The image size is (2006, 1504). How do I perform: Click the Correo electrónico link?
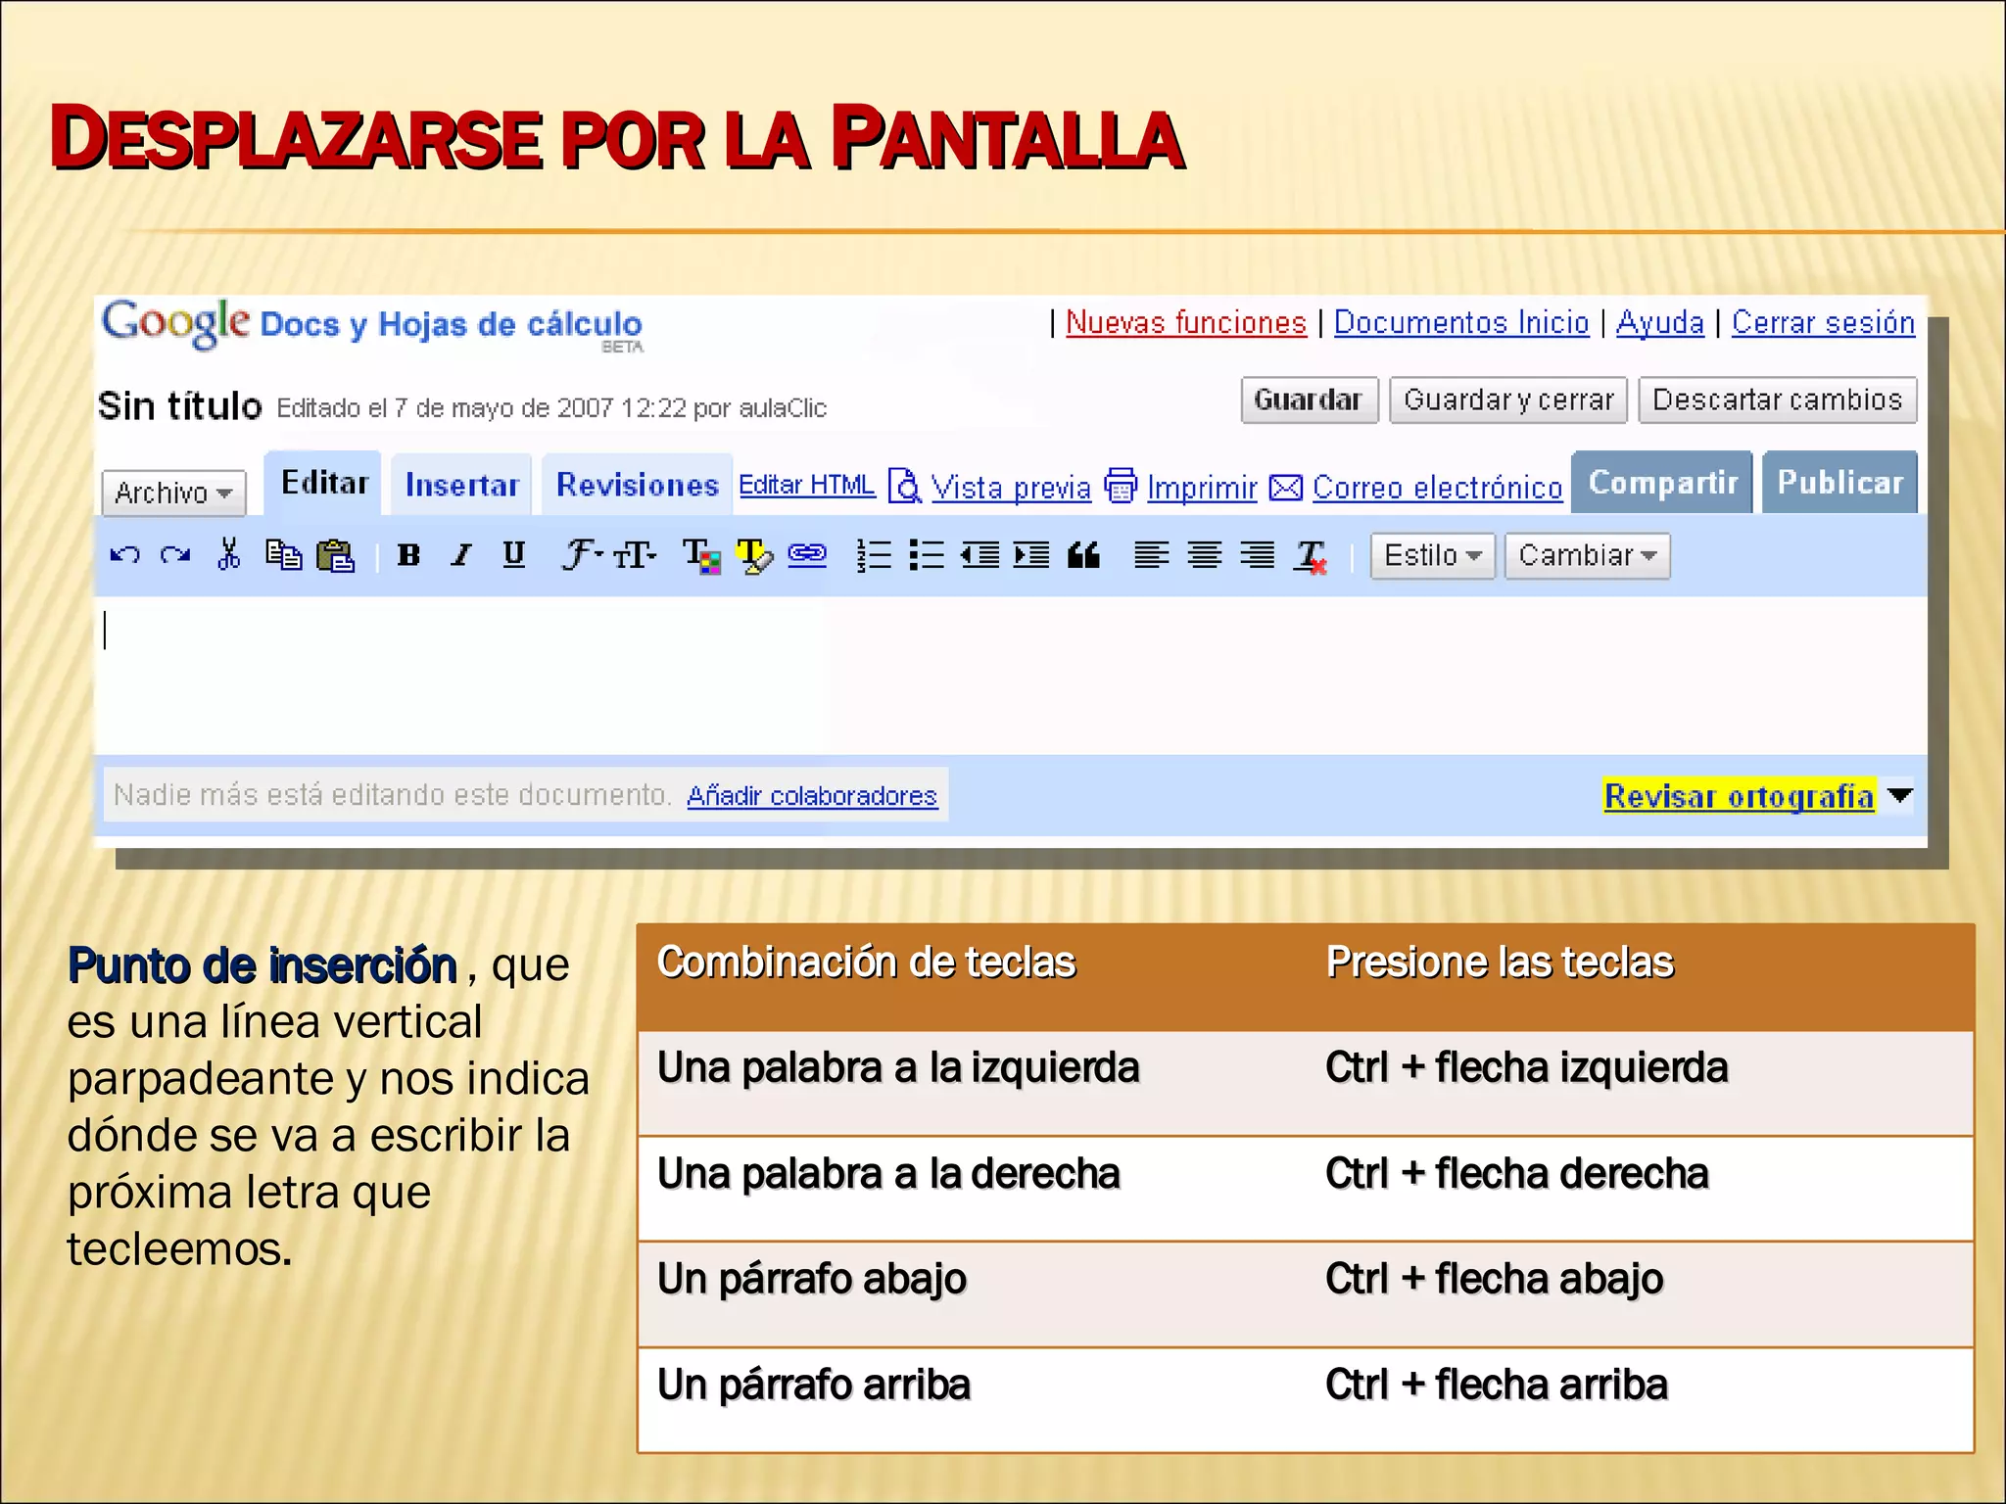click(1438, 487)
